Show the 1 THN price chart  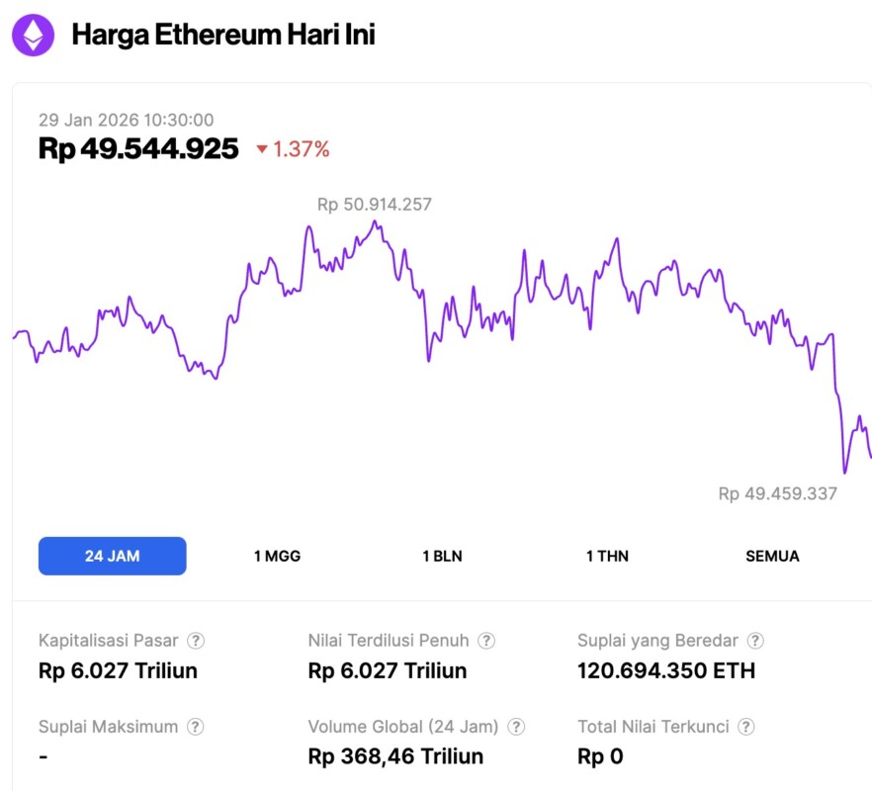607,556
